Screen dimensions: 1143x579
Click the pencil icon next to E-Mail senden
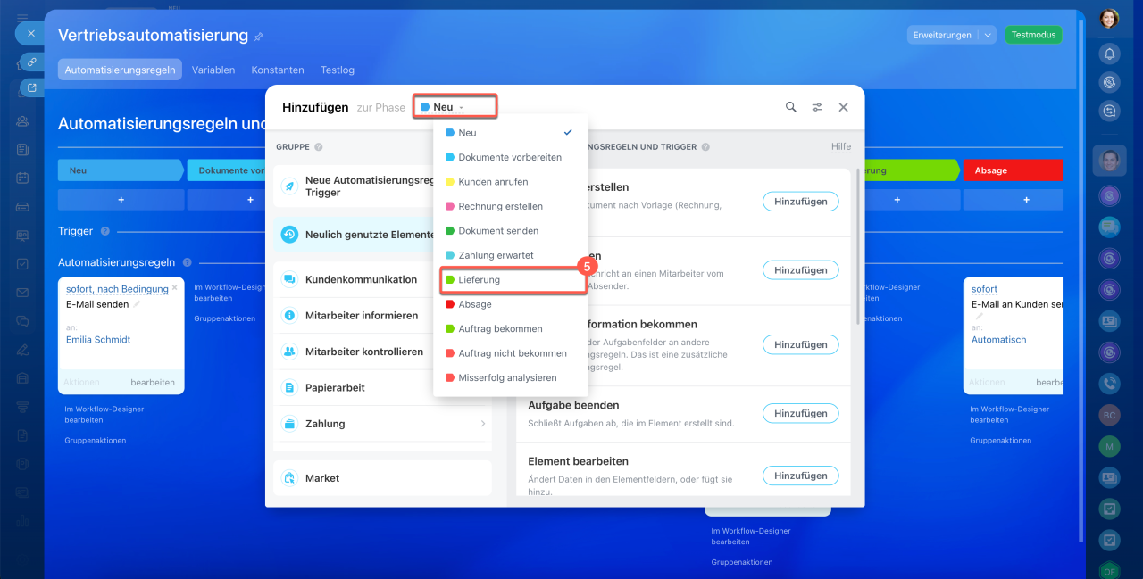[137, 304]
